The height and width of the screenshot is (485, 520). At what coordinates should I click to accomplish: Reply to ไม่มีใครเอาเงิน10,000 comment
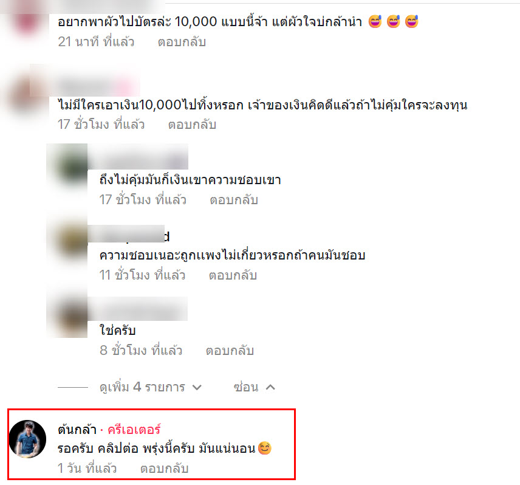coord(192,125)
